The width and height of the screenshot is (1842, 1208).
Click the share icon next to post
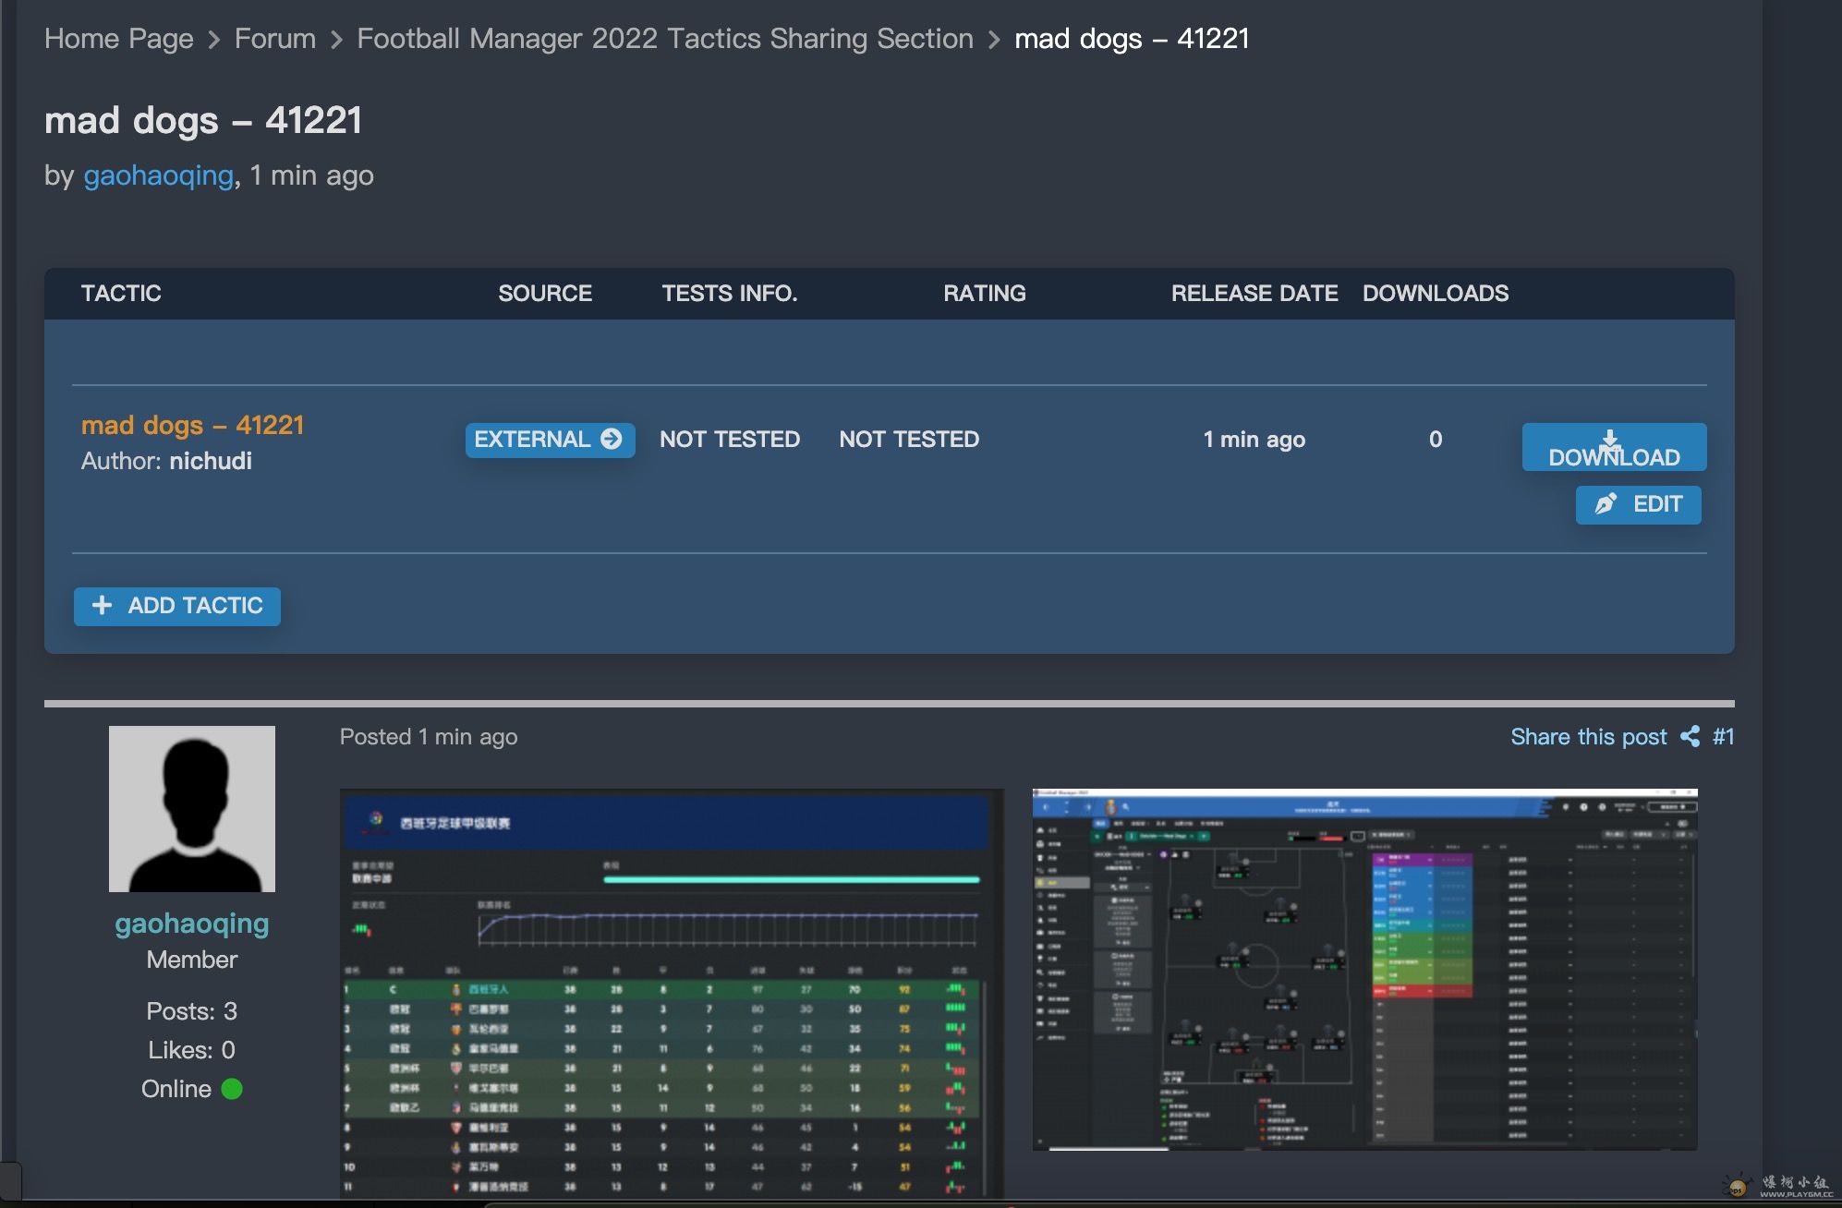1690,736
